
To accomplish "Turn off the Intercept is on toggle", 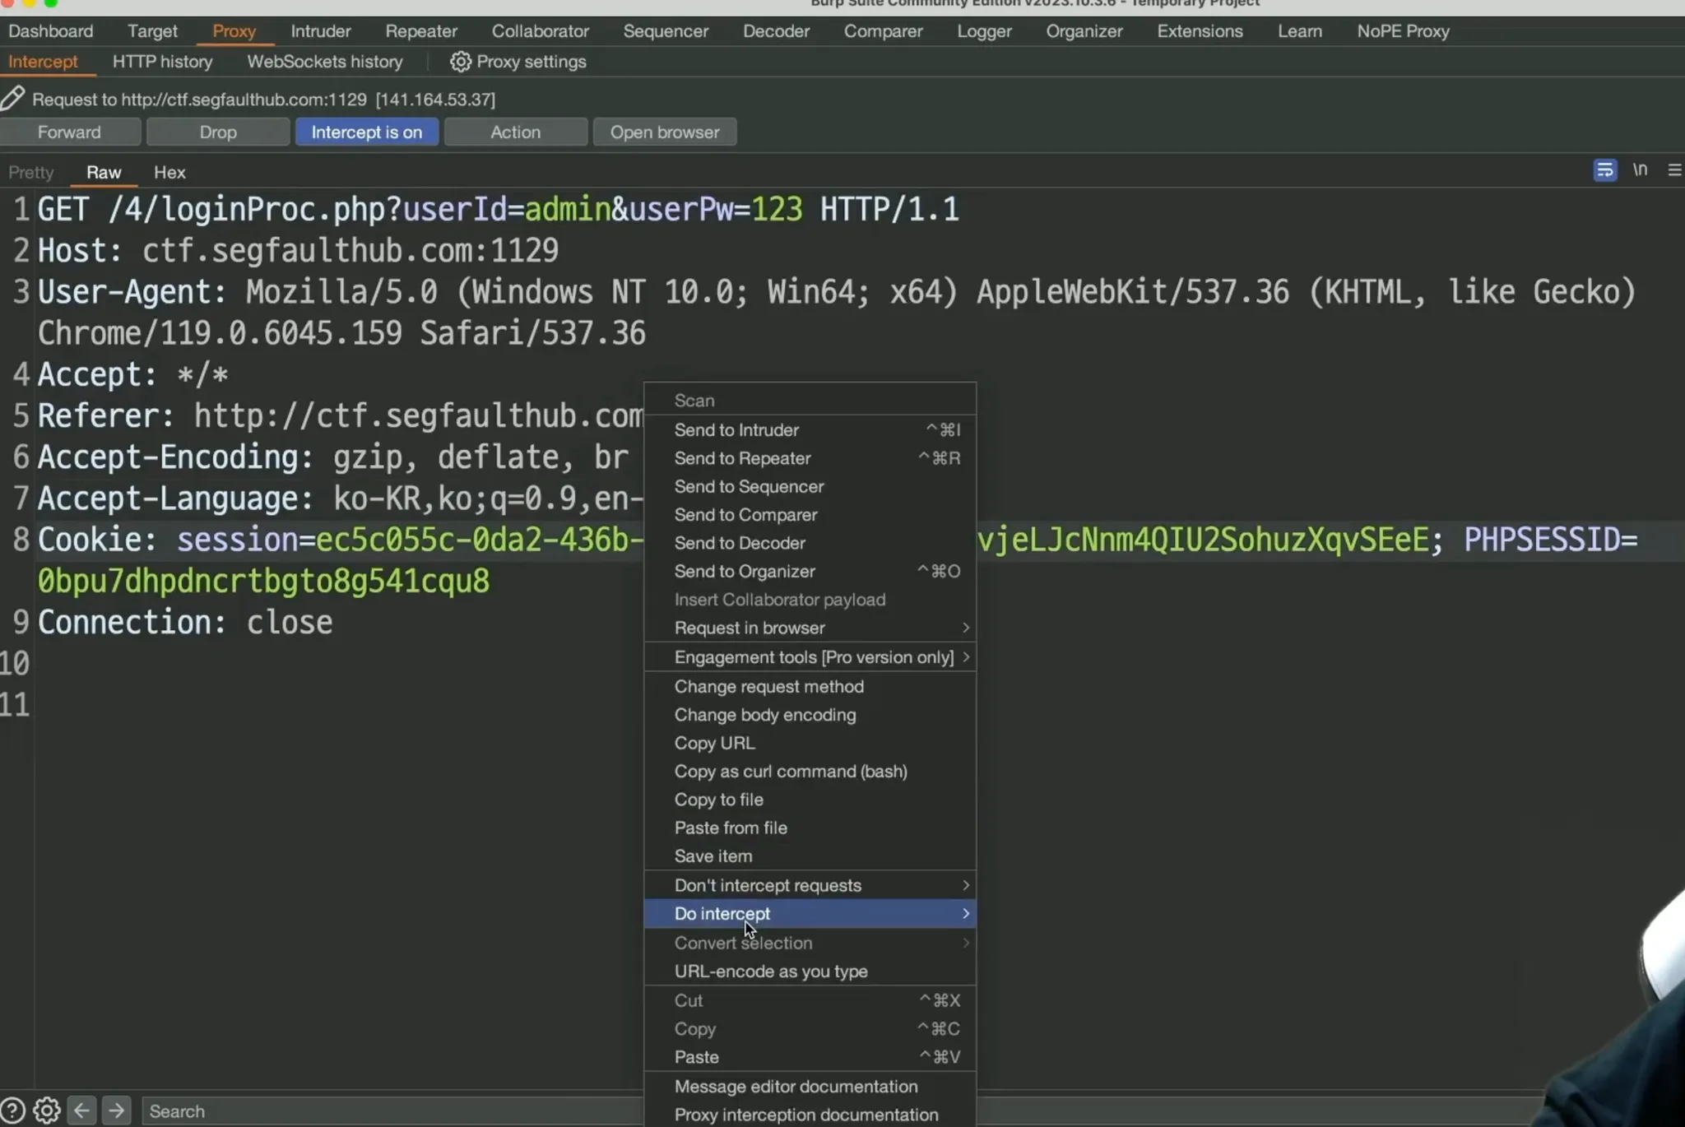I will pyautogui.click(x=366, y=132).
